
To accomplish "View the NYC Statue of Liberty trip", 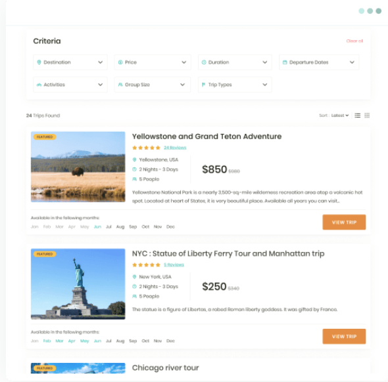I will (344, 336).
